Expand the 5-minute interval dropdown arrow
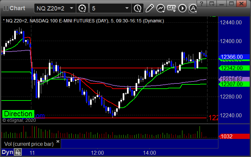251x157 pixels. (x=127, y=8)
